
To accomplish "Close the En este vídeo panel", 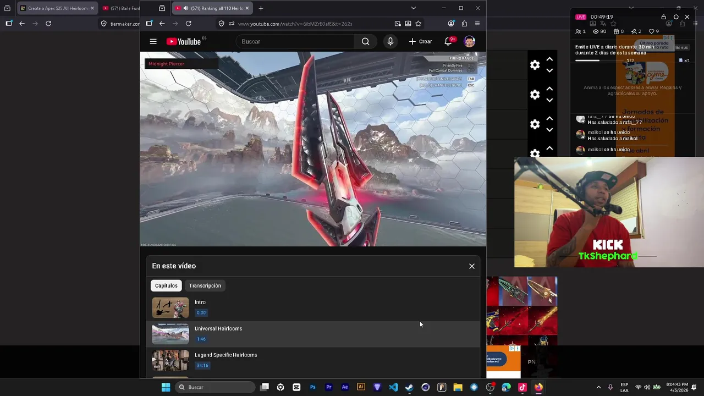I will tap(471, 266).
